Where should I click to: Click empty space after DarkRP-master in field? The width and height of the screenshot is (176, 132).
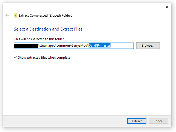[122, 46]
